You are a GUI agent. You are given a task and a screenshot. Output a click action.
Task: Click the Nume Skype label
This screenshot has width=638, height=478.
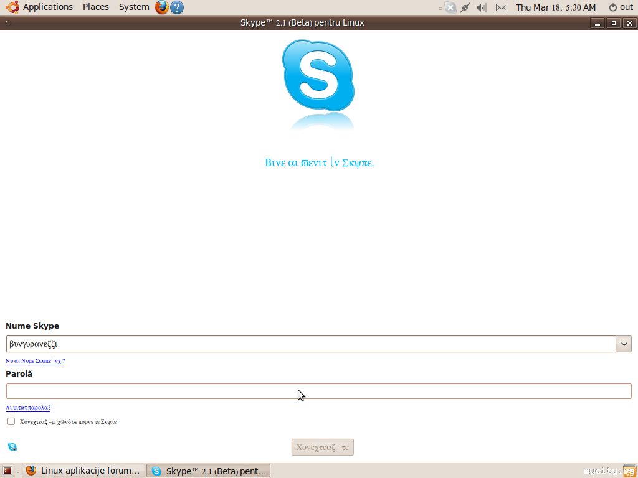[x=32, y=326]
